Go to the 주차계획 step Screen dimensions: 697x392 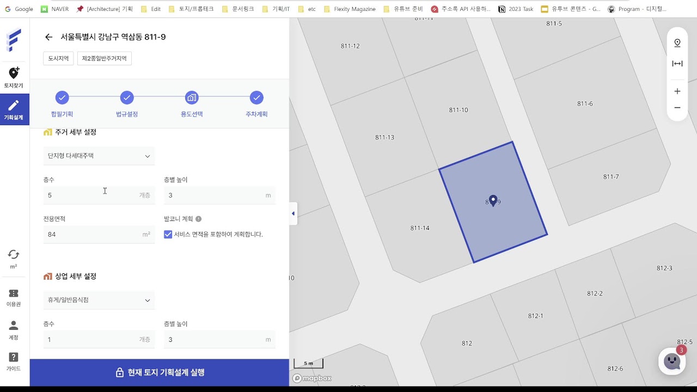[256, 98]
